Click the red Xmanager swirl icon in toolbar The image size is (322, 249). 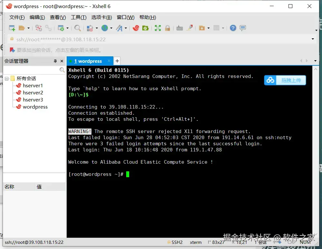click(x=136, y=28)
